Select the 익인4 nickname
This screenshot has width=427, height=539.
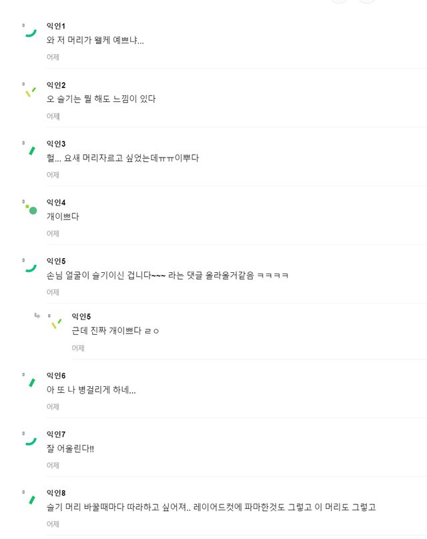point(55,202)
